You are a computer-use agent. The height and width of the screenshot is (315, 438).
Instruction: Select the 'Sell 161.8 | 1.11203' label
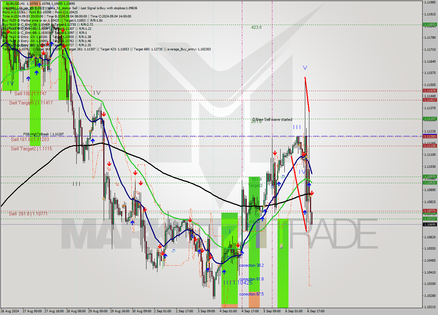coord(30,139)
